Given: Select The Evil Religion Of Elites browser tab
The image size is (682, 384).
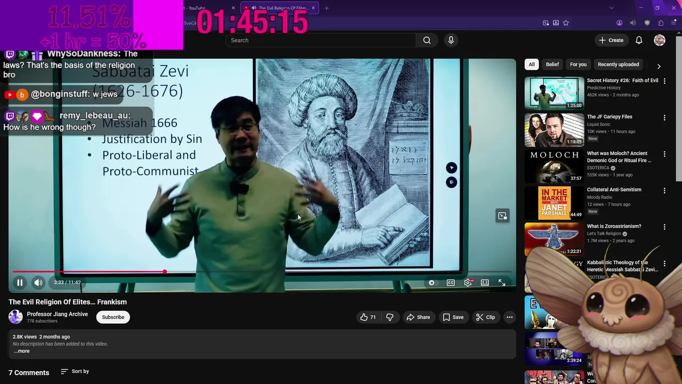Looking at the screenshot, I should pos(280,8).
